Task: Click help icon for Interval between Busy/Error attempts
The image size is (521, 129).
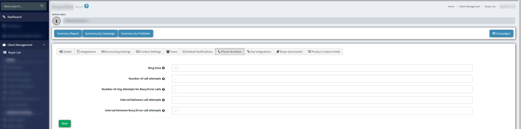Action: (163, 111)
